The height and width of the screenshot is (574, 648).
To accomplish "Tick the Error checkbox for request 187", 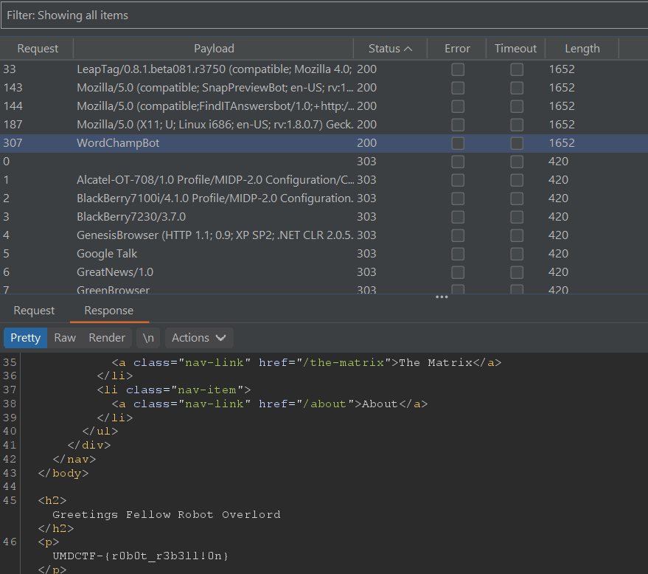I will (x=458, y=125).
